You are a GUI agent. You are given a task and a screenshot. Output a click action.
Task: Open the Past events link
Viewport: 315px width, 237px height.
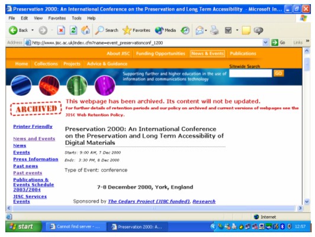click(28, 173)
